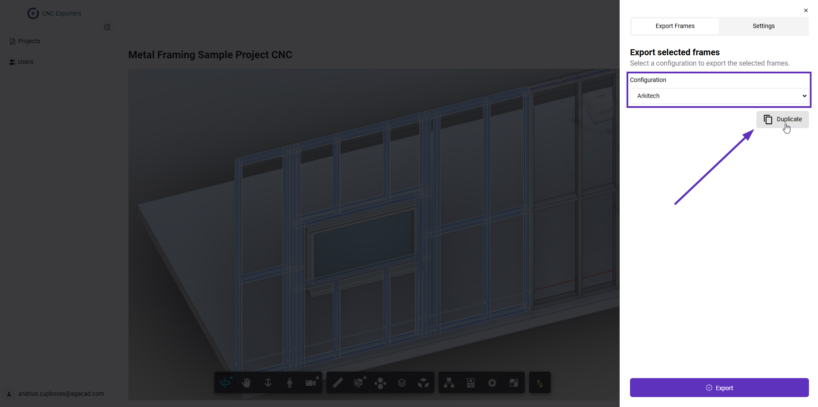Activate the Measure ruler tool
This screenshot has height=407, width=818.
(x=338, y=383)
